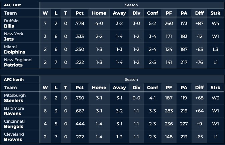Click the PA header in AFC North
Viewport: 225px width, 145px height.
click(184, 88)
